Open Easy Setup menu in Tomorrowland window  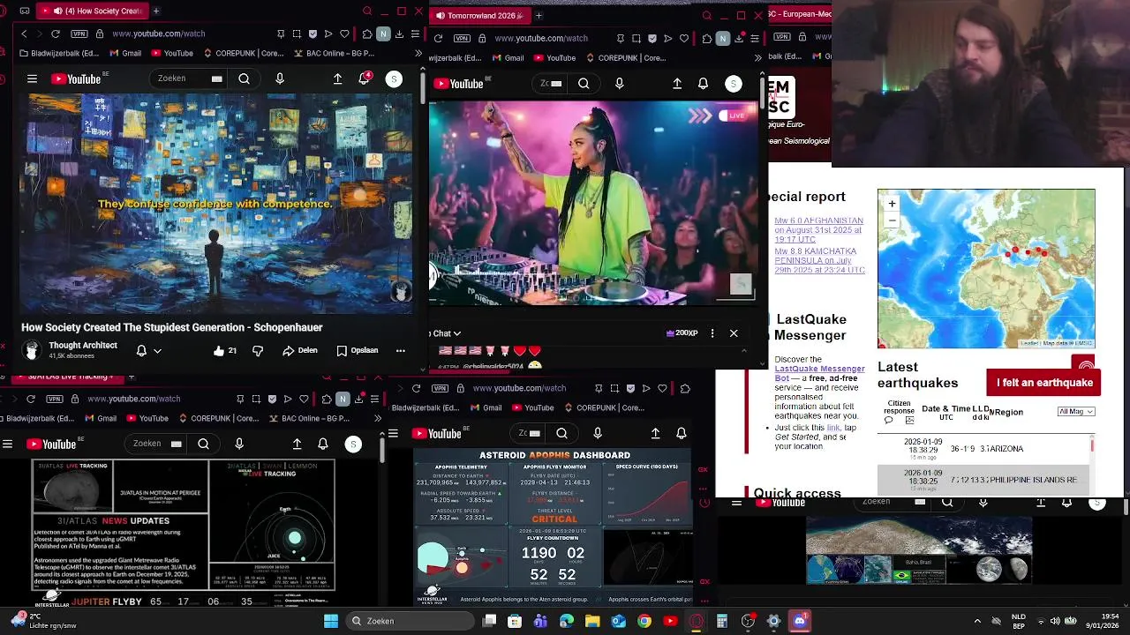pos(755,38)
